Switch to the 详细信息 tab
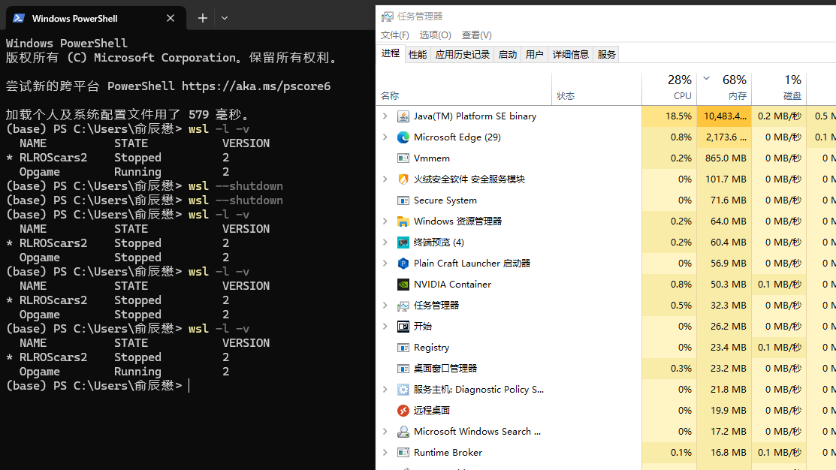Viewport: 836px width, 470px height. click(571, 54)
